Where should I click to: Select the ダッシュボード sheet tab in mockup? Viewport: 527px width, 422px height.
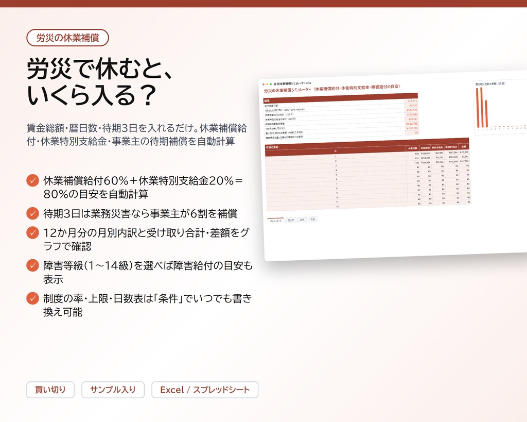point(276,221)
